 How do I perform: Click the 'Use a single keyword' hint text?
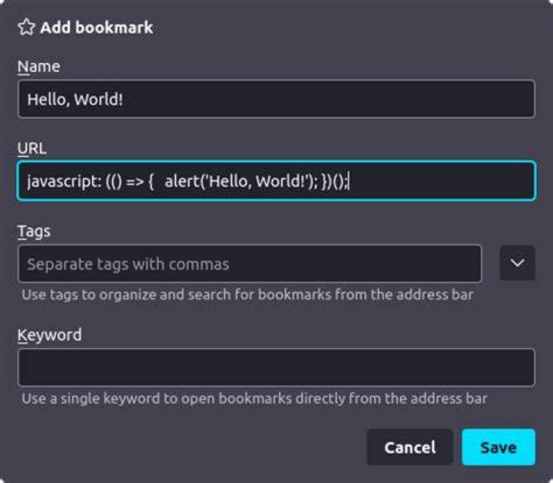[x=254, y=399]
